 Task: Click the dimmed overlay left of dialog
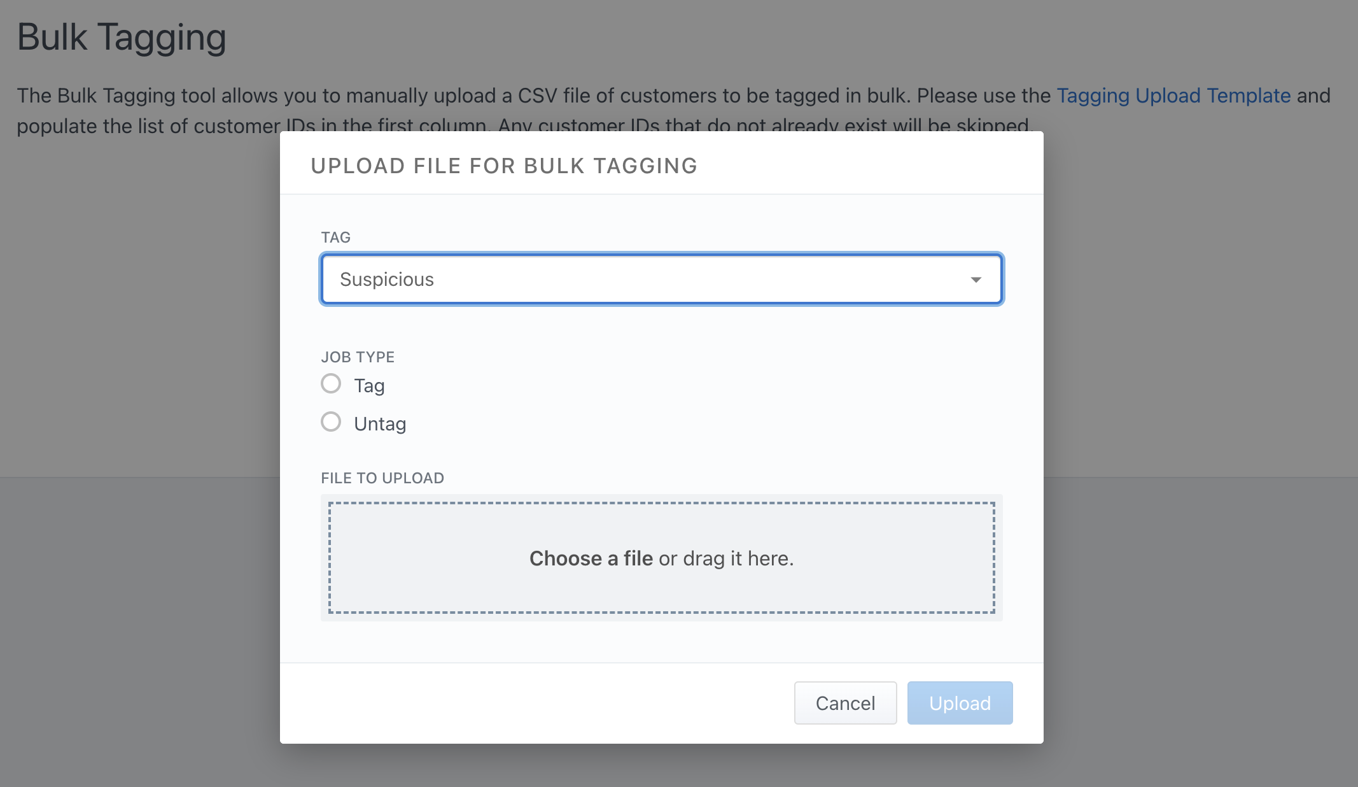pos(140,446)
